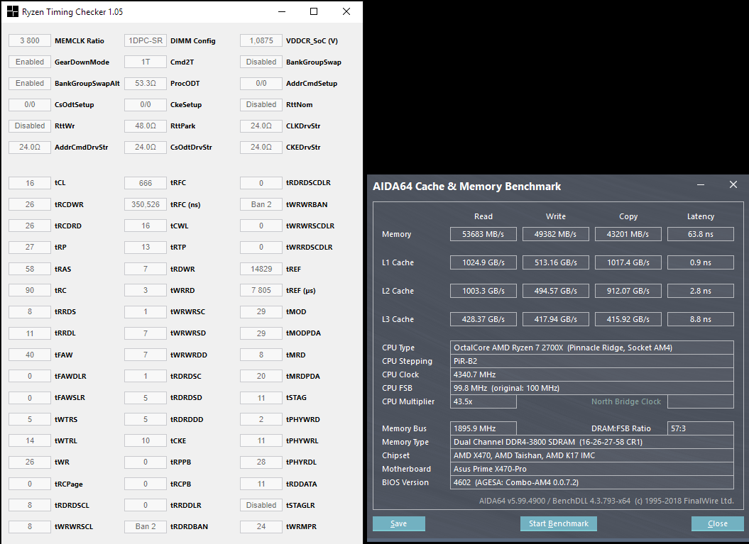Click the BankGroupSwapAlt Enabled field
The height and width of the screenshot is (544, 749).
[x=30, y=83]
